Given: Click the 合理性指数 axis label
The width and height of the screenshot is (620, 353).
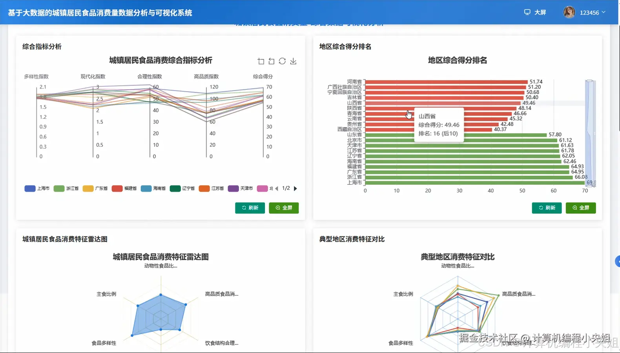Looking at the screenshot, I should tap(150, 76).
